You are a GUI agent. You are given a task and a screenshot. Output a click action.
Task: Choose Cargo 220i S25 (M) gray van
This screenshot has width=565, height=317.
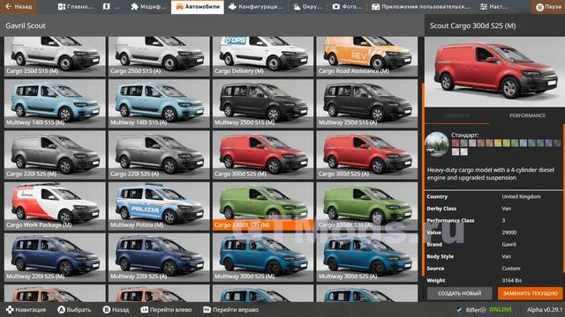tap(55, 155)
